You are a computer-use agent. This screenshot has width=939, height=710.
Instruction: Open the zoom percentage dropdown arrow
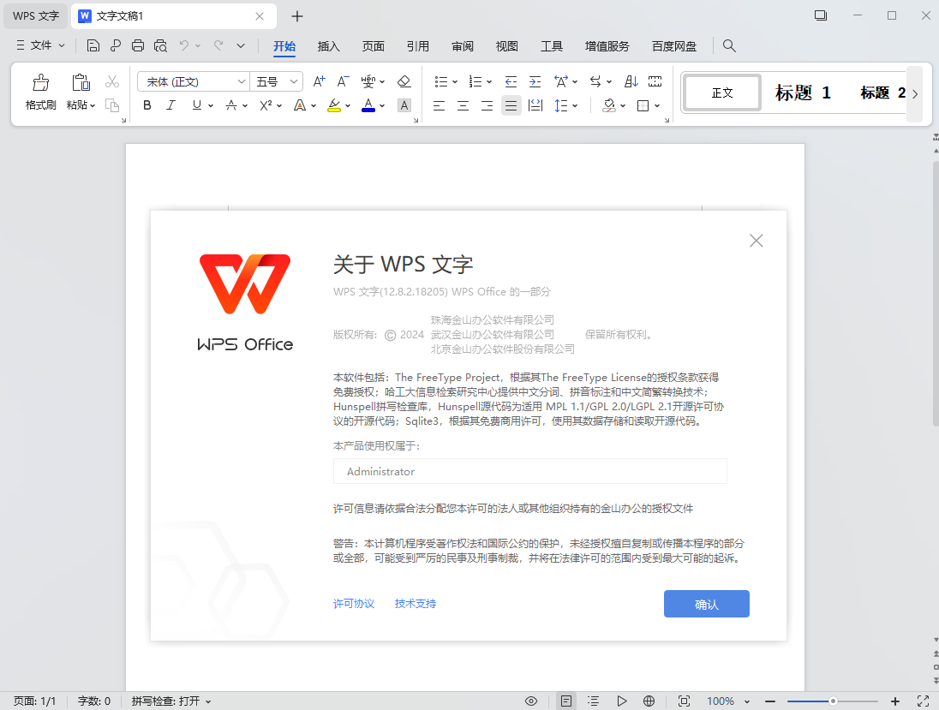(x=747, y=701)
